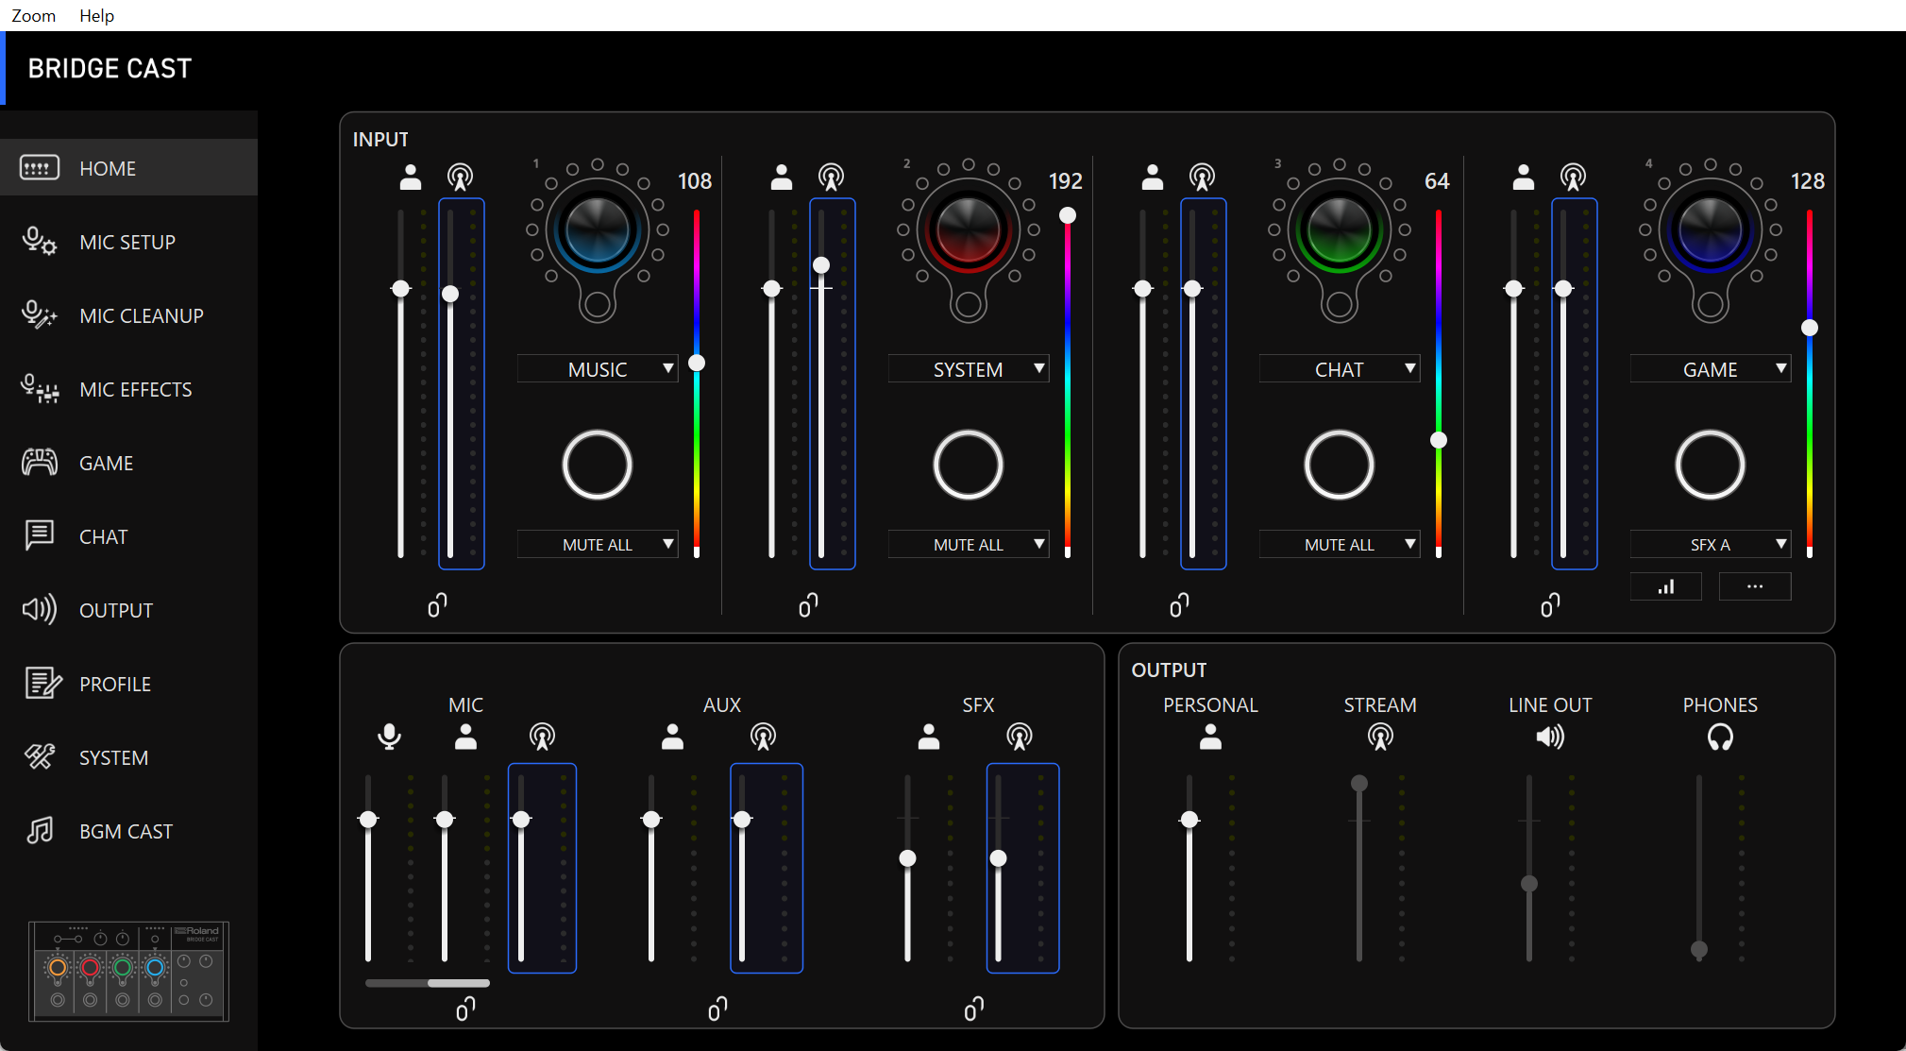
Task: Open the SYSTEM source dropdown
Action: click(969, 369)
